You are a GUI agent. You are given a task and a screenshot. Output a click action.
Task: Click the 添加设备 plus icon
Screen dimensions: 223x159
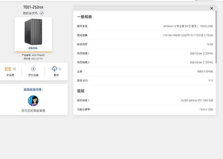click(x=33, y=69)
